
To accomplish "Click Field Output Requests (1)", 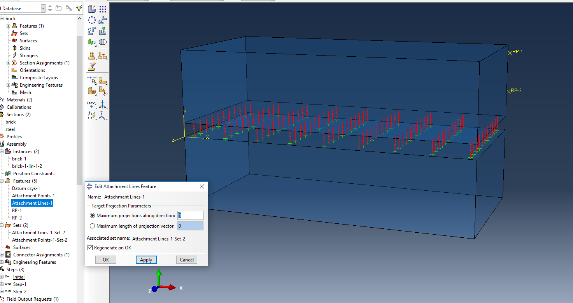I will pyautogui.click(x=33, y=299).
